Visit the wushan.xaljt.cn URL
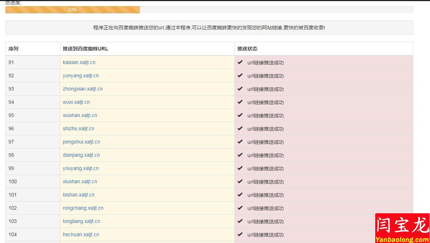Image resolution: width=430 pixels, height=243 pixels. (x=80, y=115)
